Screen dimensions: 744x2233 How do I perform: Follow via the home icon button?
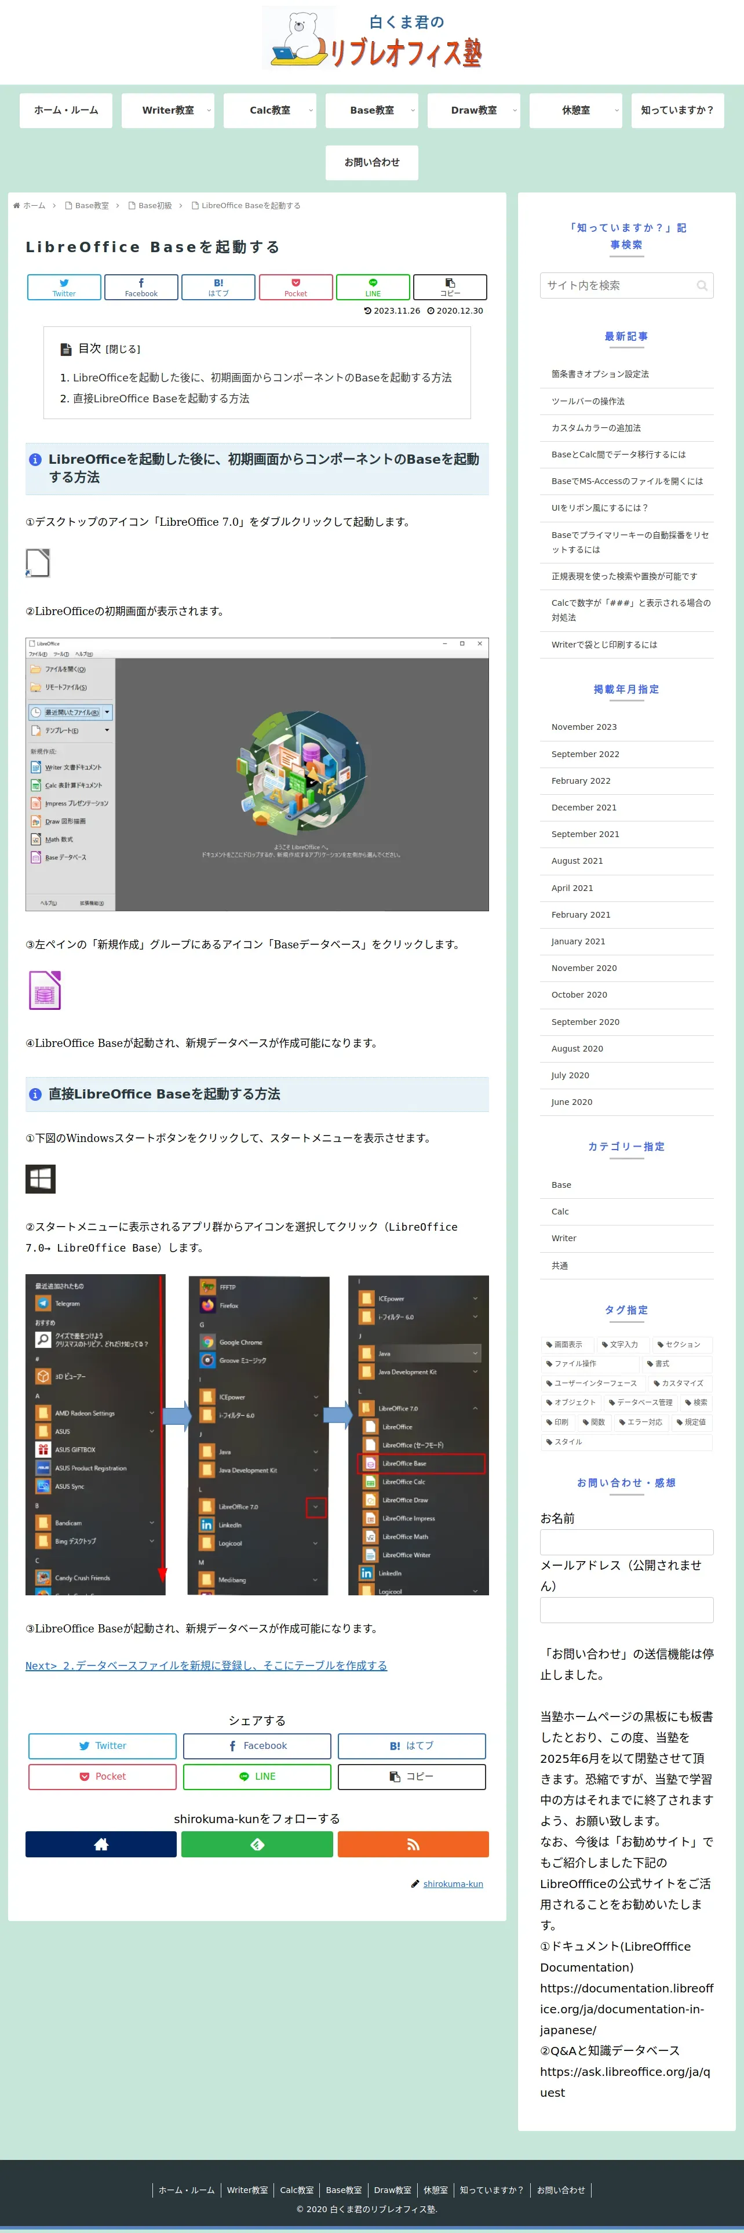click(x=101, y=1845)
